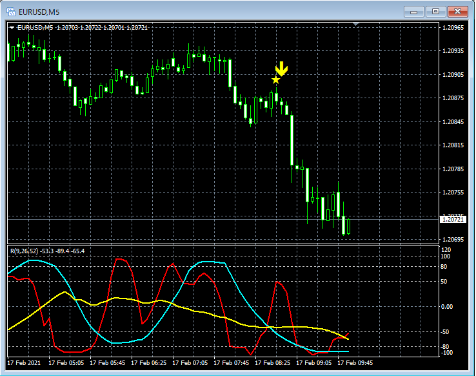Expand the chart menu triangle beside EURUSD,M5
This screenshot has height=376, width=476.
click(12, 28)
